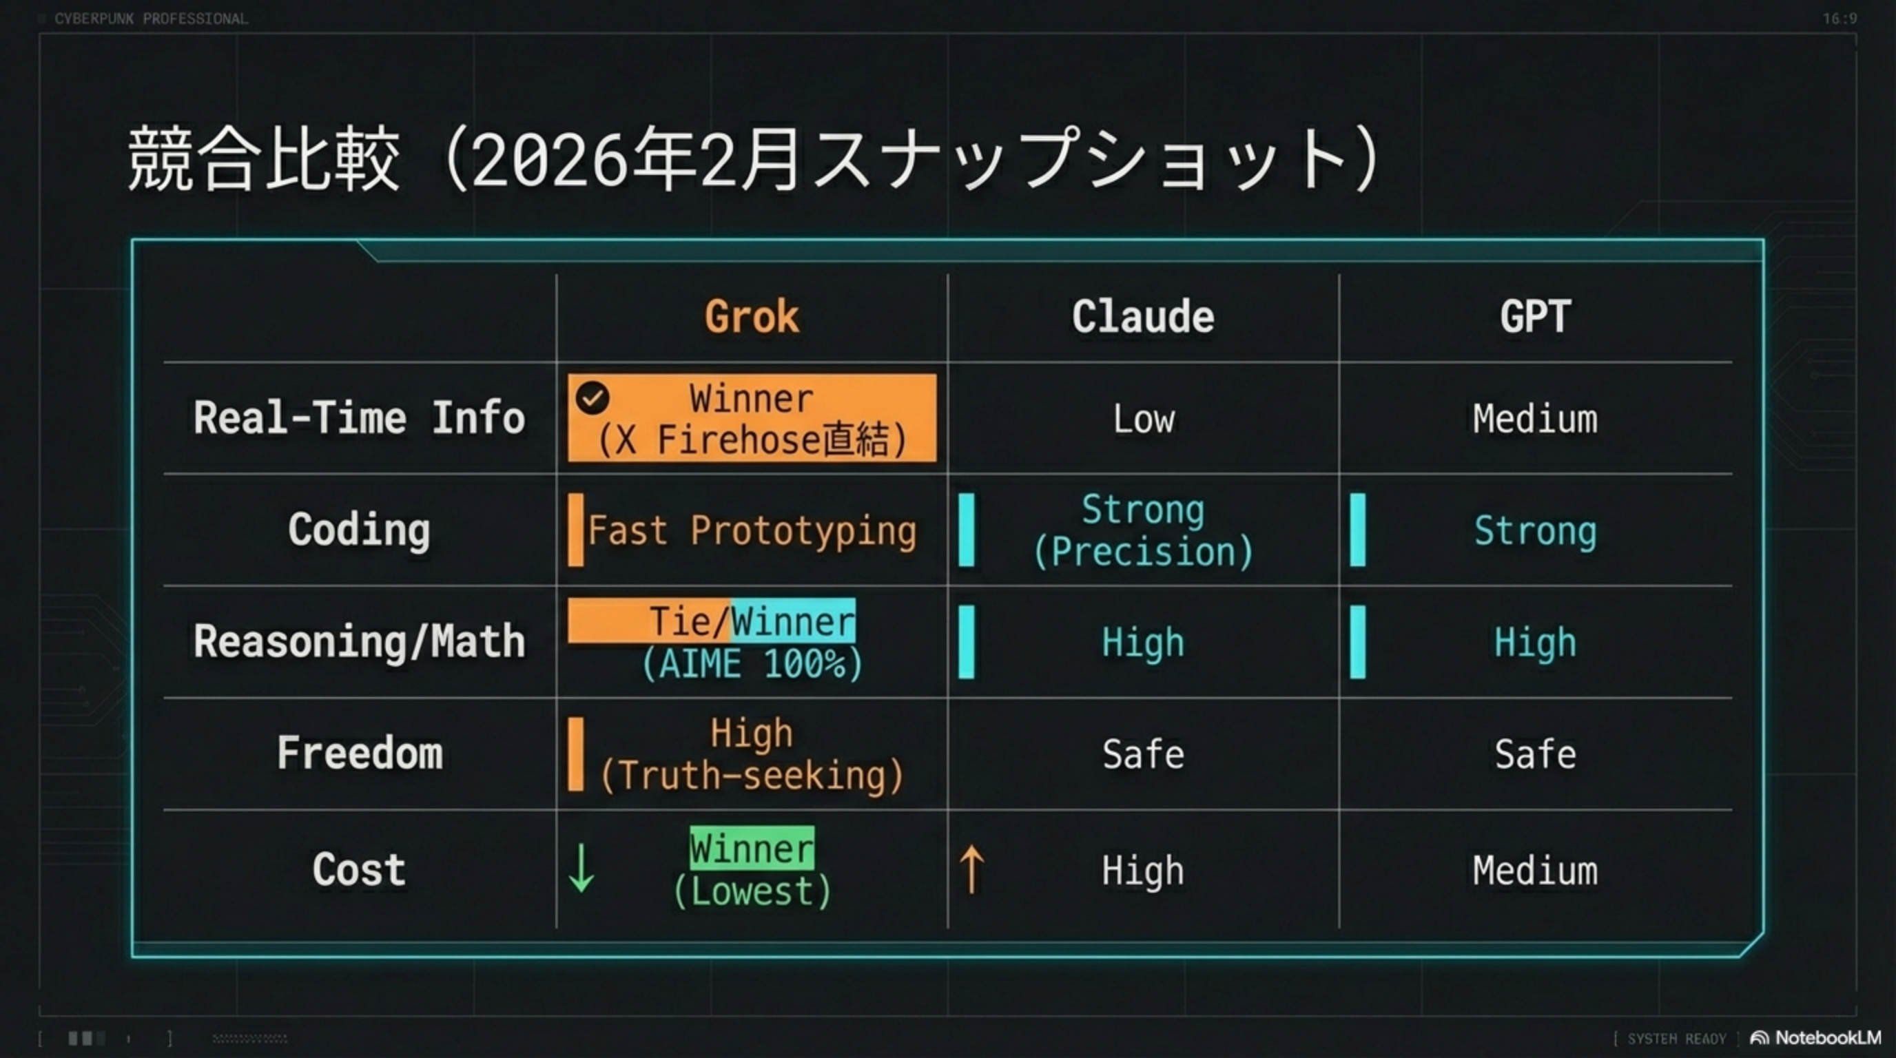The image size is (1896, 1058).
Task: Click the cyan bar beside GPT Strong
Action: click(x=1358, y=530)
